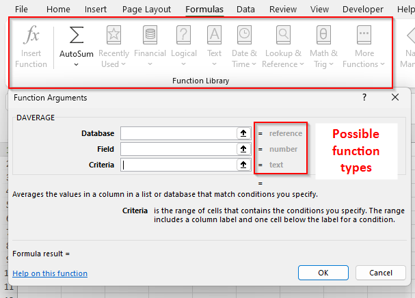Click the 'number' type hint text

click(x=283, y=149)
